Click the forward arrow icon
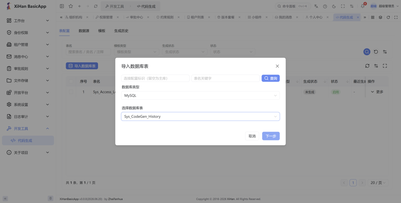Viewport: 401px width, 203px height. coord(88,6)
